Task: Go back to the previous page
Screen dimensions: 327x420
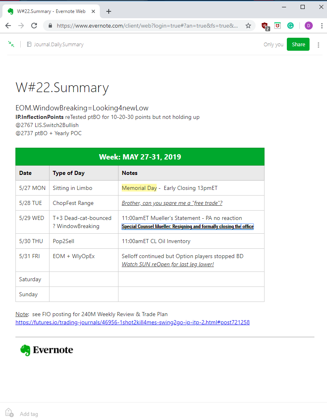Action: [8, 26]
